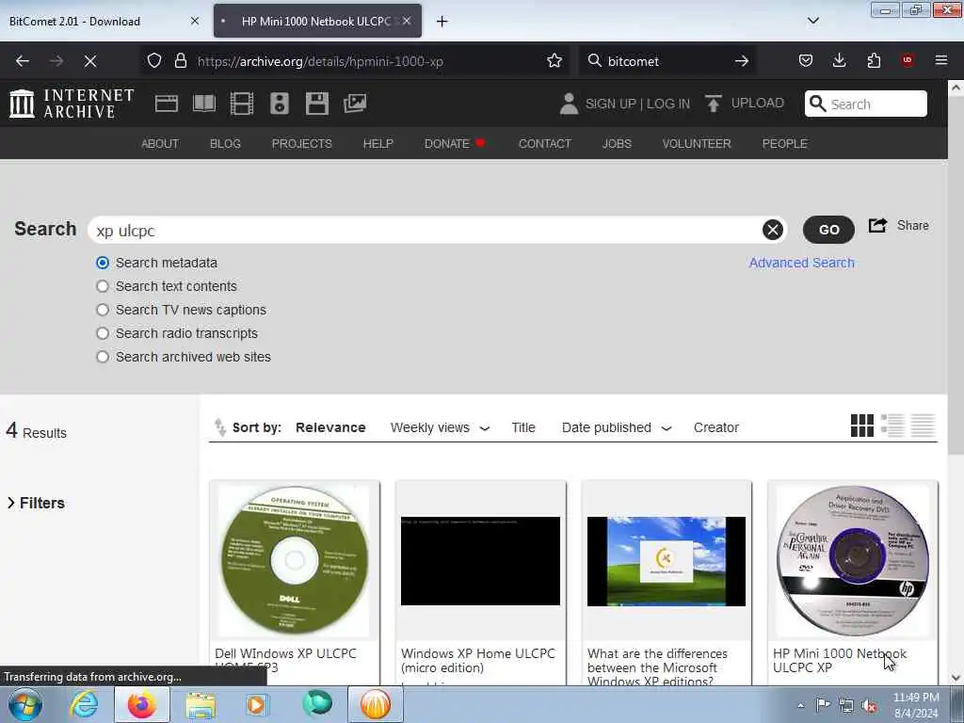Select Search text contents option
964x723 pixels.
[x=103, y=286]
